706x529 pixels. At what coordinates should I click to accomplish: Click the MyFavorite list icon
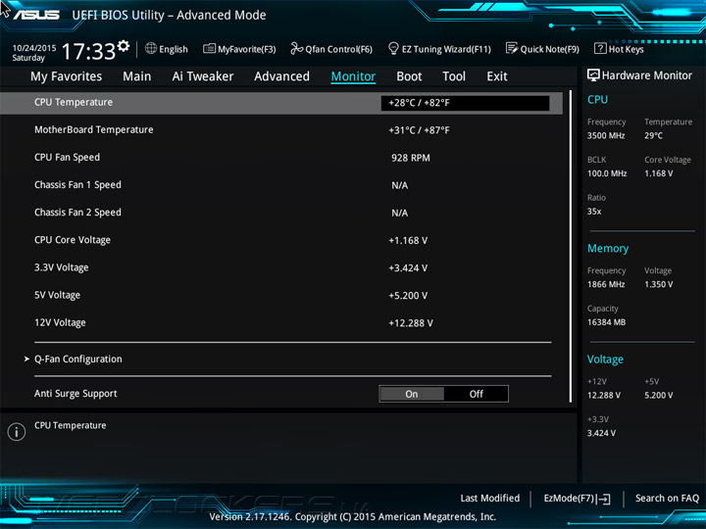209,49
